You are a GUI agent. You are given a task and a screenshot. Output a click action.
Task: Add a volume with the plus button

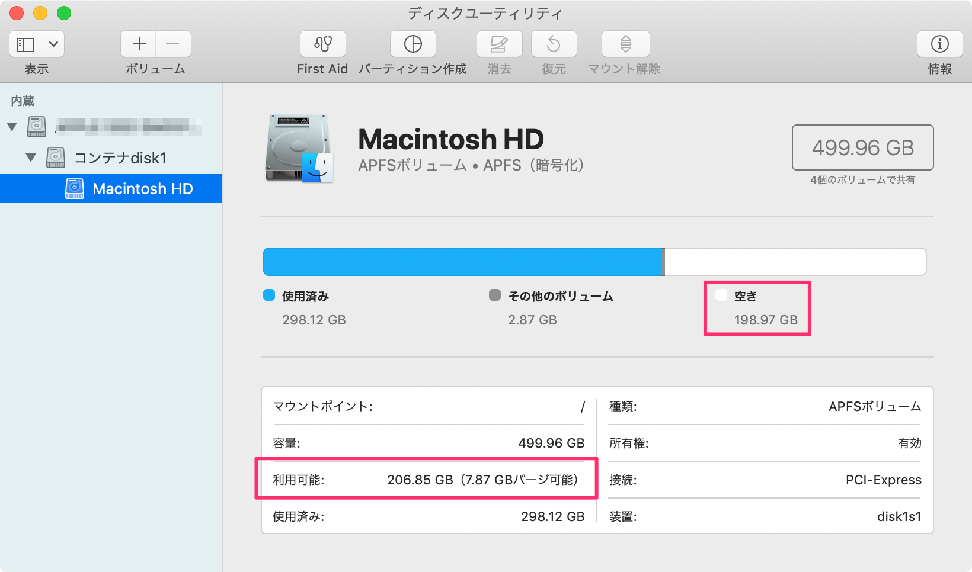[139, 44]
